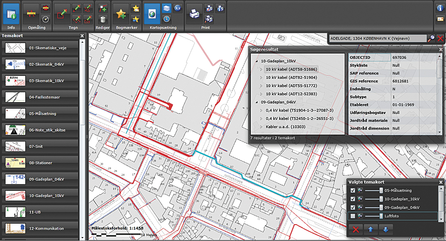Remove selected layer with red X button
The height and width of the screenshot is (241, 446).
click(355, 229)
